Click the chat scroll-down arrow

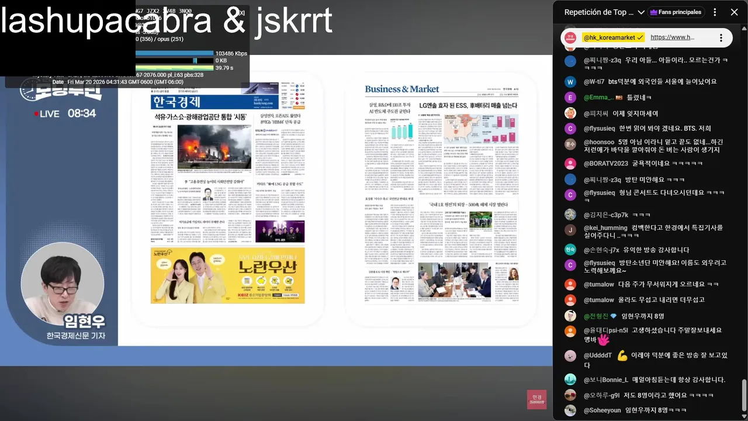(744, 417)
